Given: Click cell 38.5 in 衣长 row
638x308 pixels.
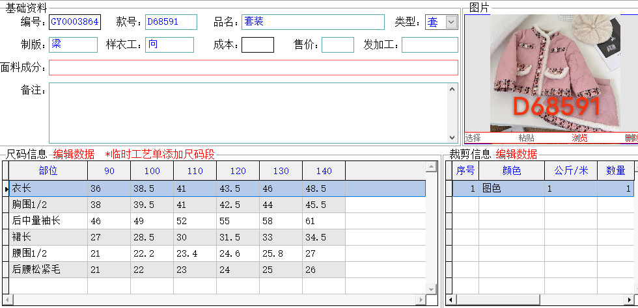Looking at the screenshot, I should click(152, 188).
